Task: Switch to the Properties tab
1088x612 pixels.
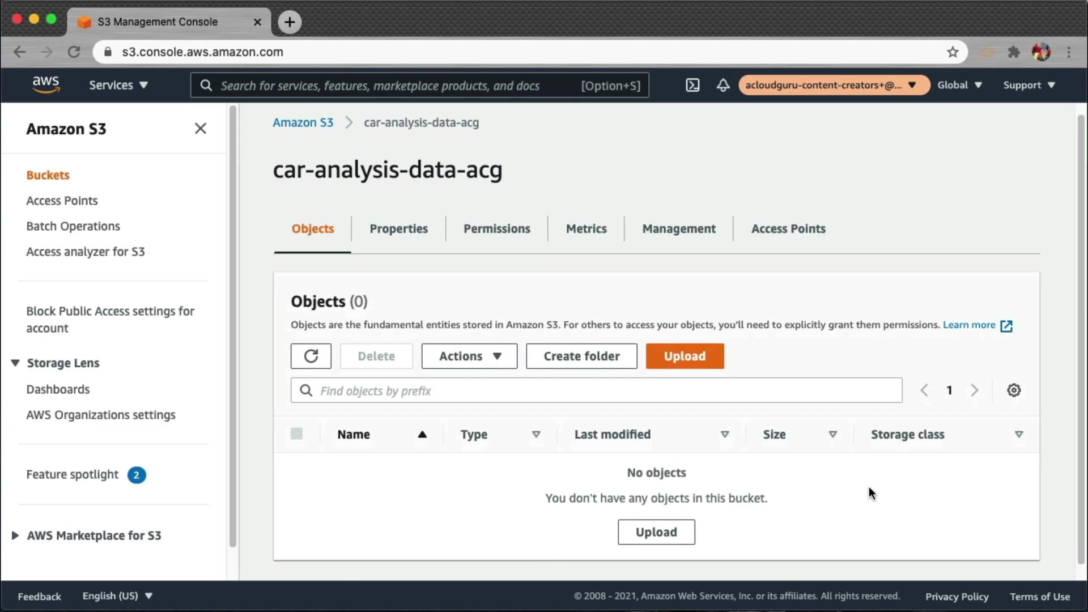Action: click(398, 228)
